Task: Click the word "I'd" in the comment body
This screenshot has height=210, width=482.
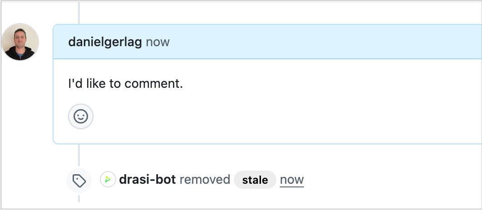Action: click(74, 84)
